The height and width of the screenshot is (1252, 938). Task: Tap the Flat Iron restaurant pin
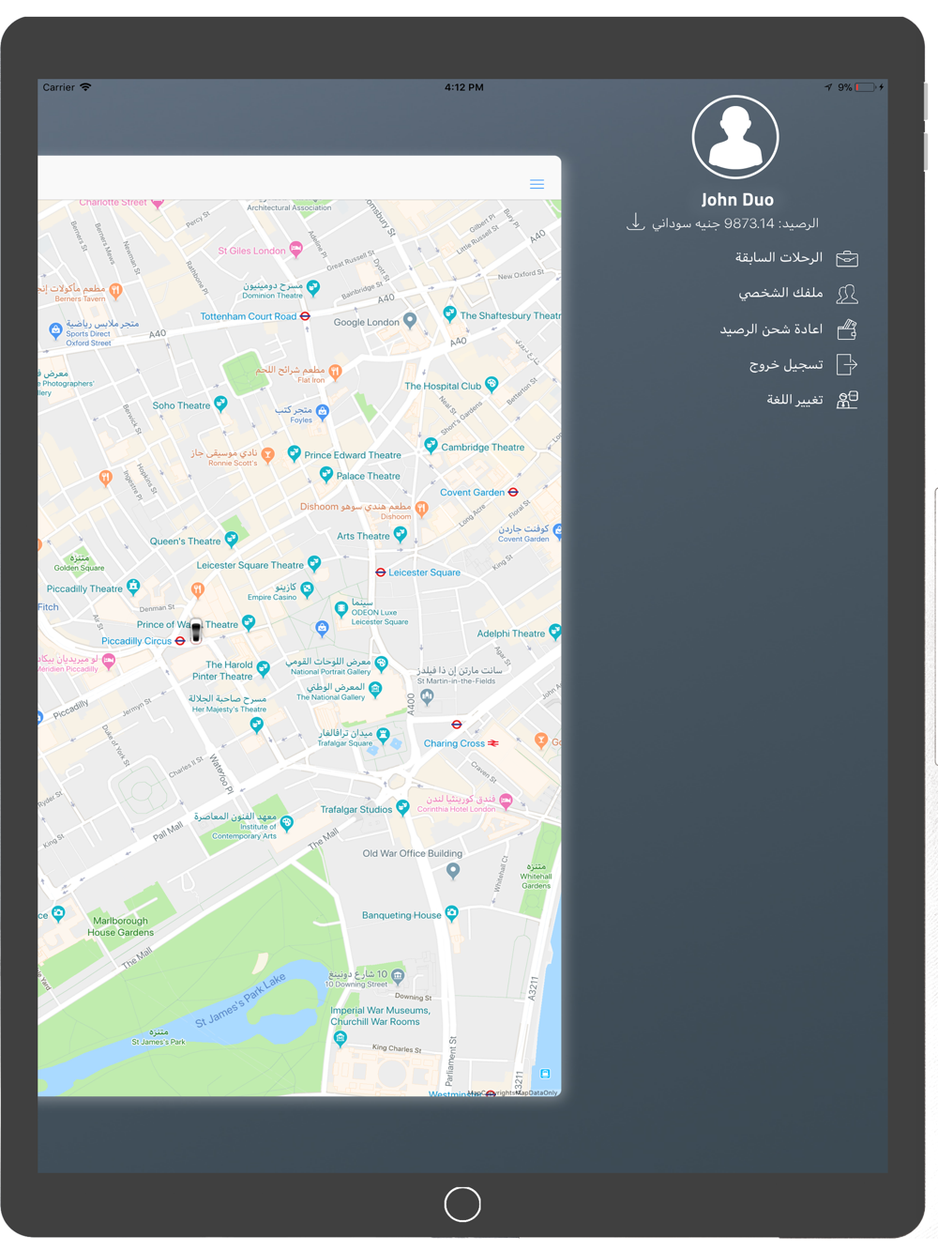(x=335, y=372)
